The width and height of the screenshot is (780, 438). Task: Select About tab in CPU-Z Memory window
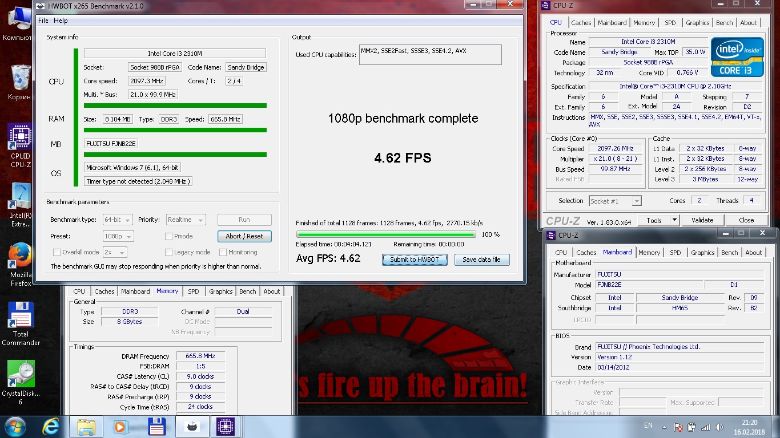(x=272, y=291)
